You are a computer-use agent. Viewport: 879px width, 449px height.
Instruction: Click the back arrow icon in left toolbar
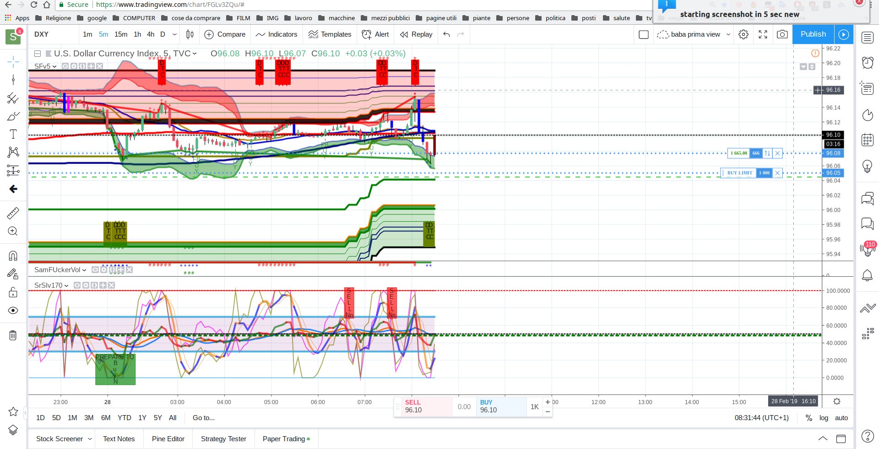[x=13, y=189]
